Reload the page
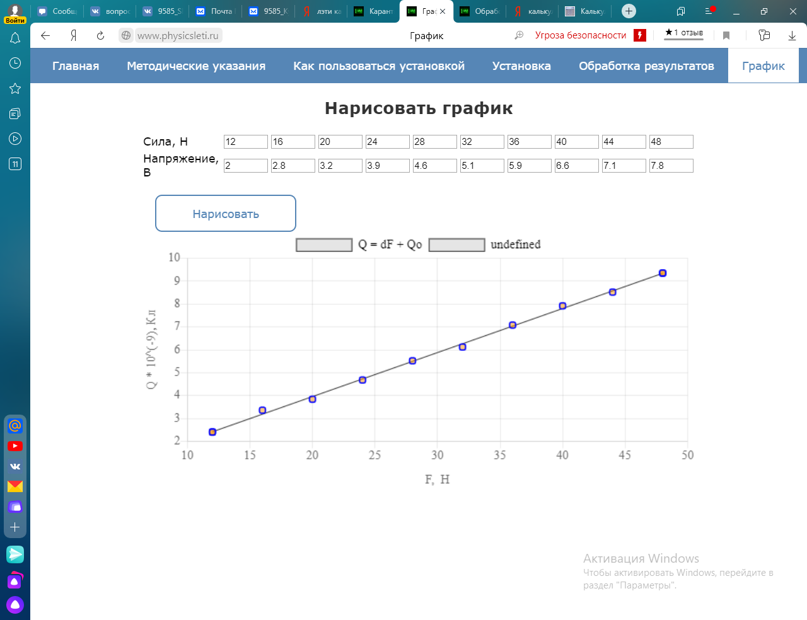Screen dimensions: 807x620 pyautogui.click(x=100, y=36)
